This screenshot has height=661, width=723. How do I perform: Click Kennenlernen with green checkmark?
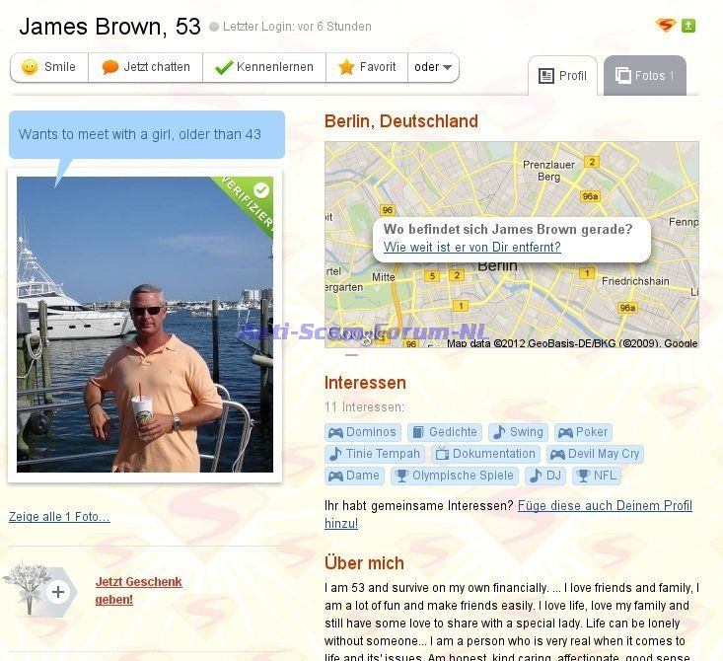[x=264, y=67]
